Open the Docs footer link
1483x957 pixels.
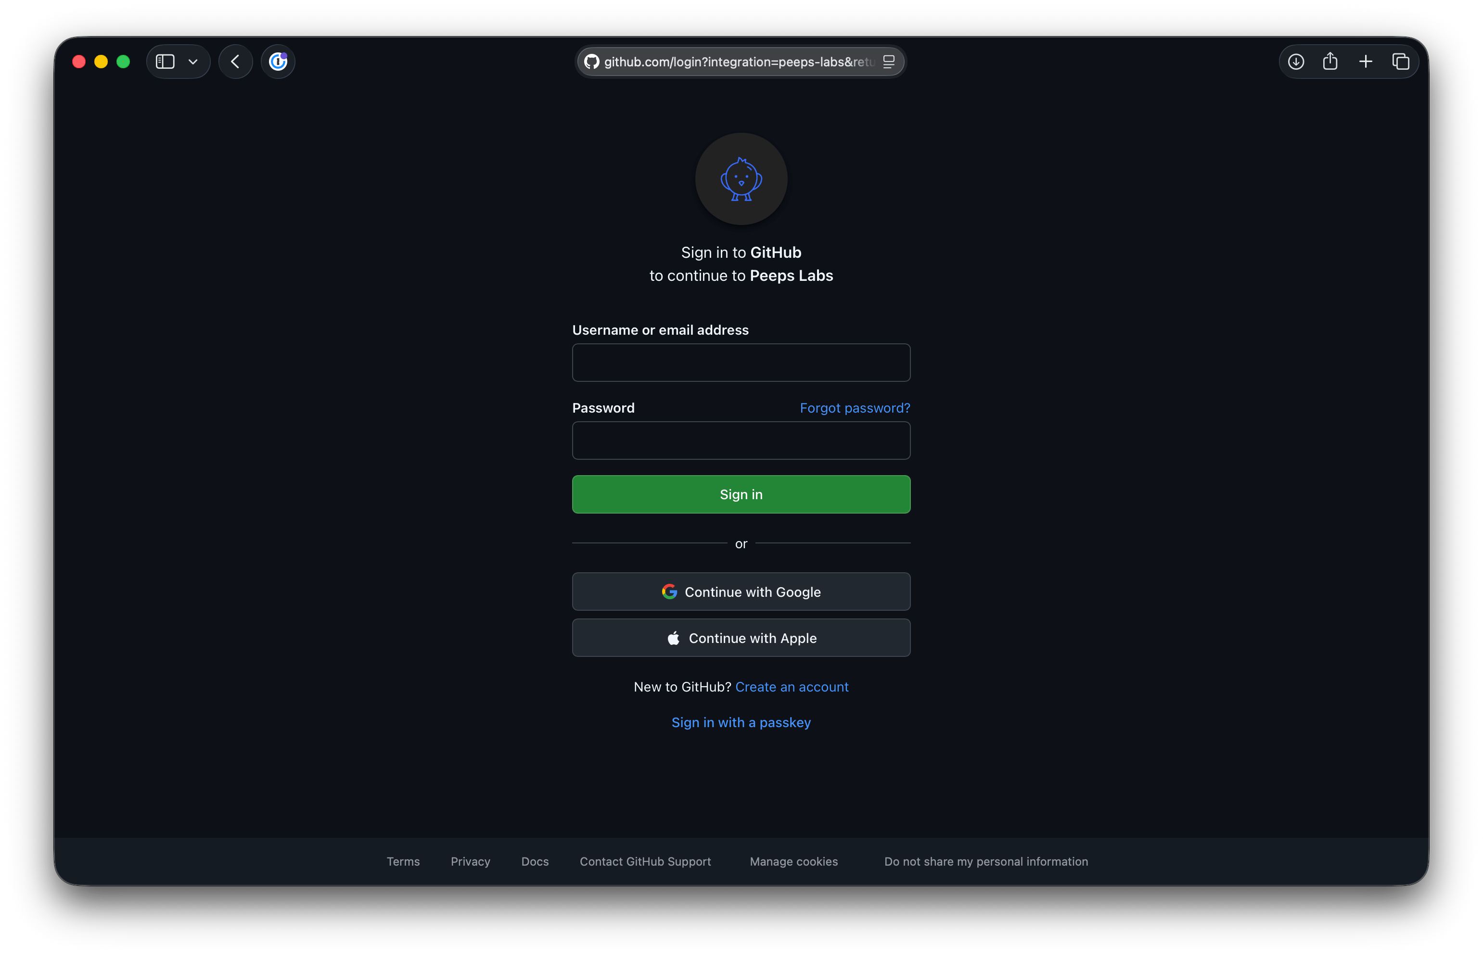pyautogui.click(x=535, y=861)
